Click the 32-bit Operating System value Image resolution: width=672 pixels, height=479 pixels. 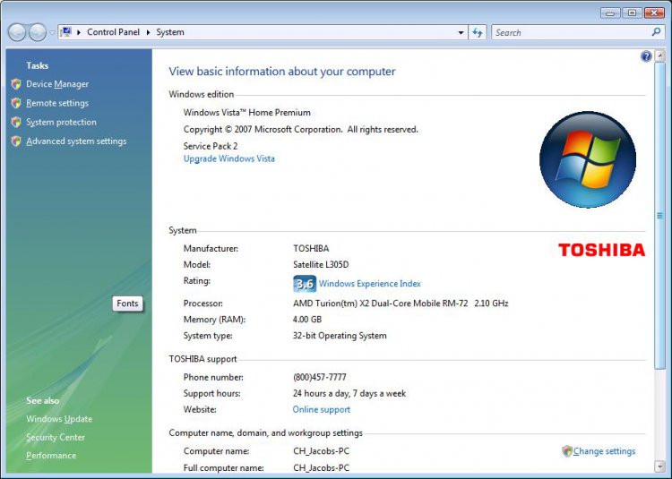click(x=340, y=336)
